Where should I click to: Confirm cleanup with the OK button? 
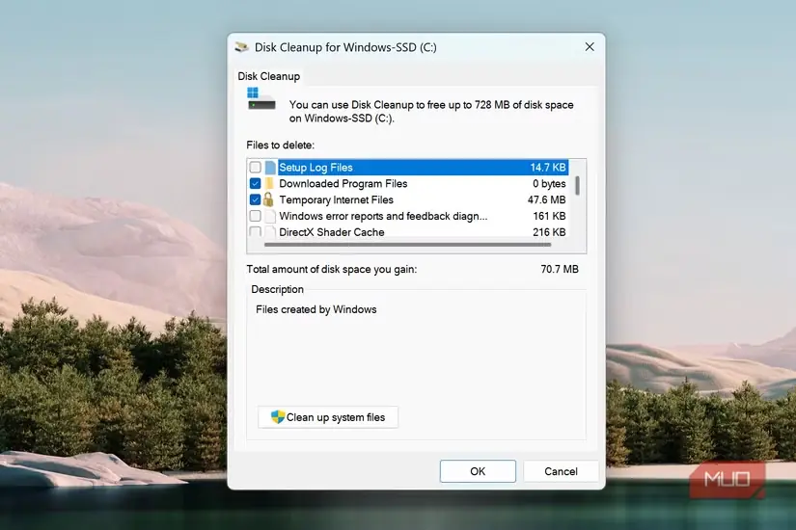pos(478,471)
